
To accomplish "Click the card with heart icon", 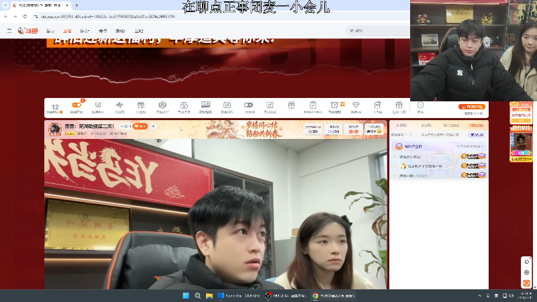I will click(x=377, y=105).
